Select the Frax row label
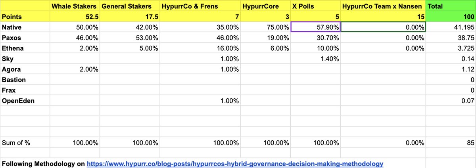Screen dimensions: 476x168 pos(25,90)
